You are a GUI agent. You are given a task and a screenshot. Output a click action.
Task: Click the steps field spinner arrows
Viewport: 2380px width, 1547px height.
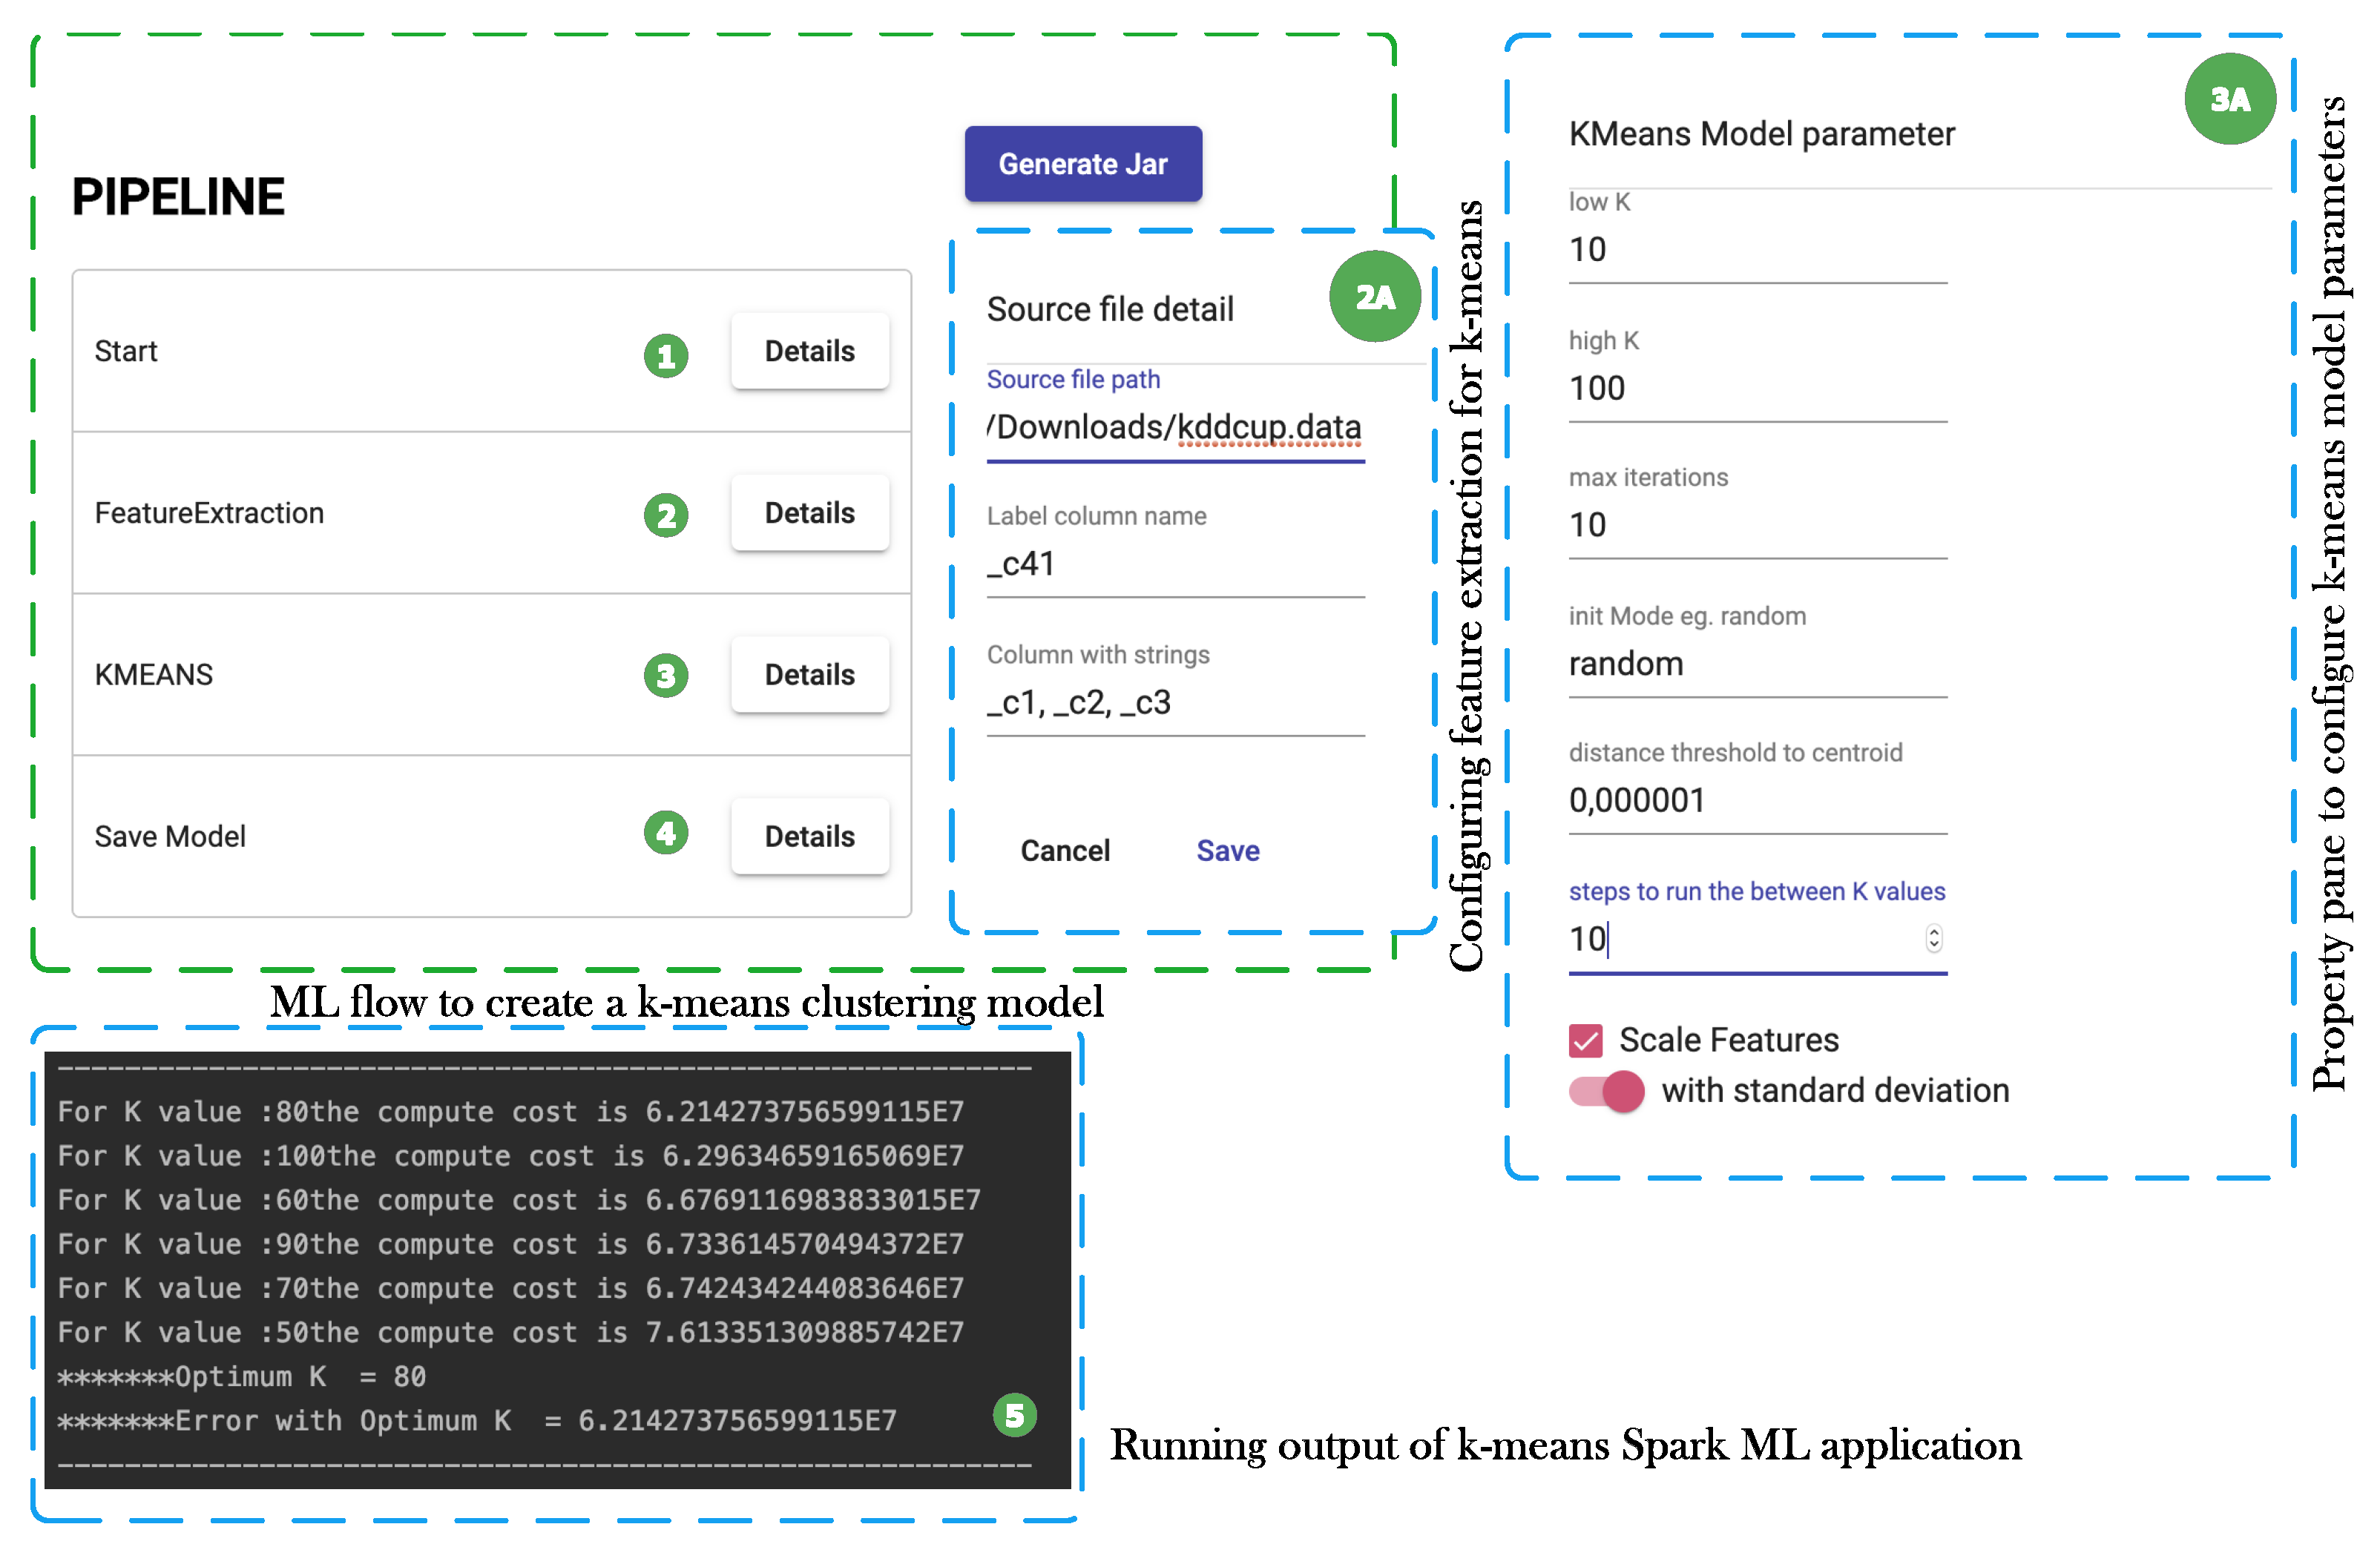coord(1933,938)
